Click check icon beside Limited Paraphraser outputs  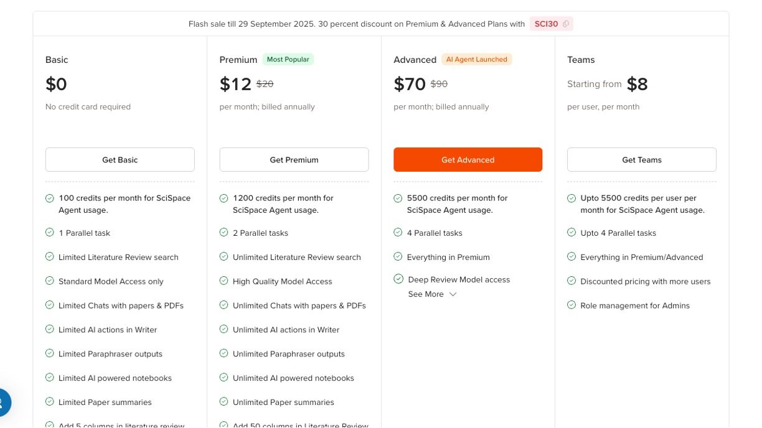coord(50,353)
